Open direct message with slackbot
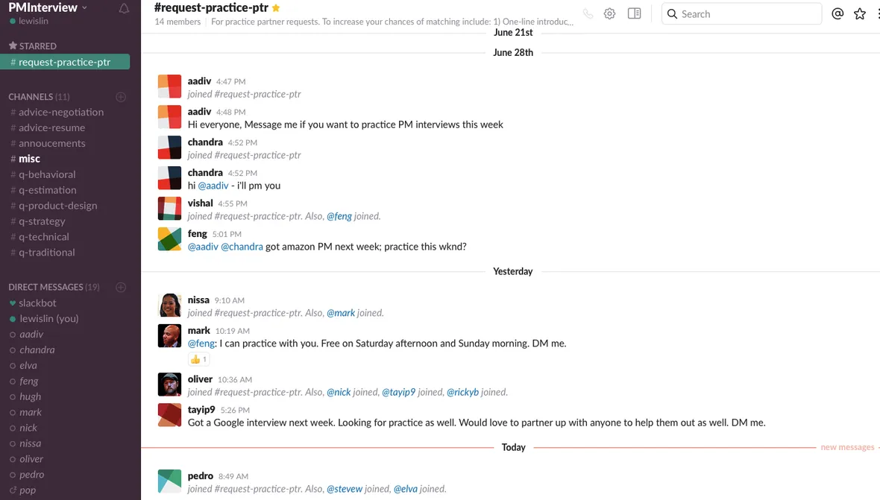 (37, 303)
